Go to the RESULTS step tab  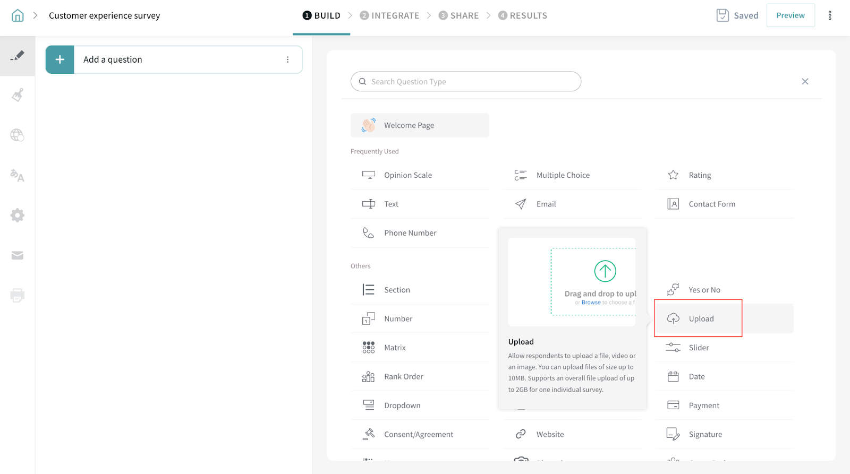[523, 15]
